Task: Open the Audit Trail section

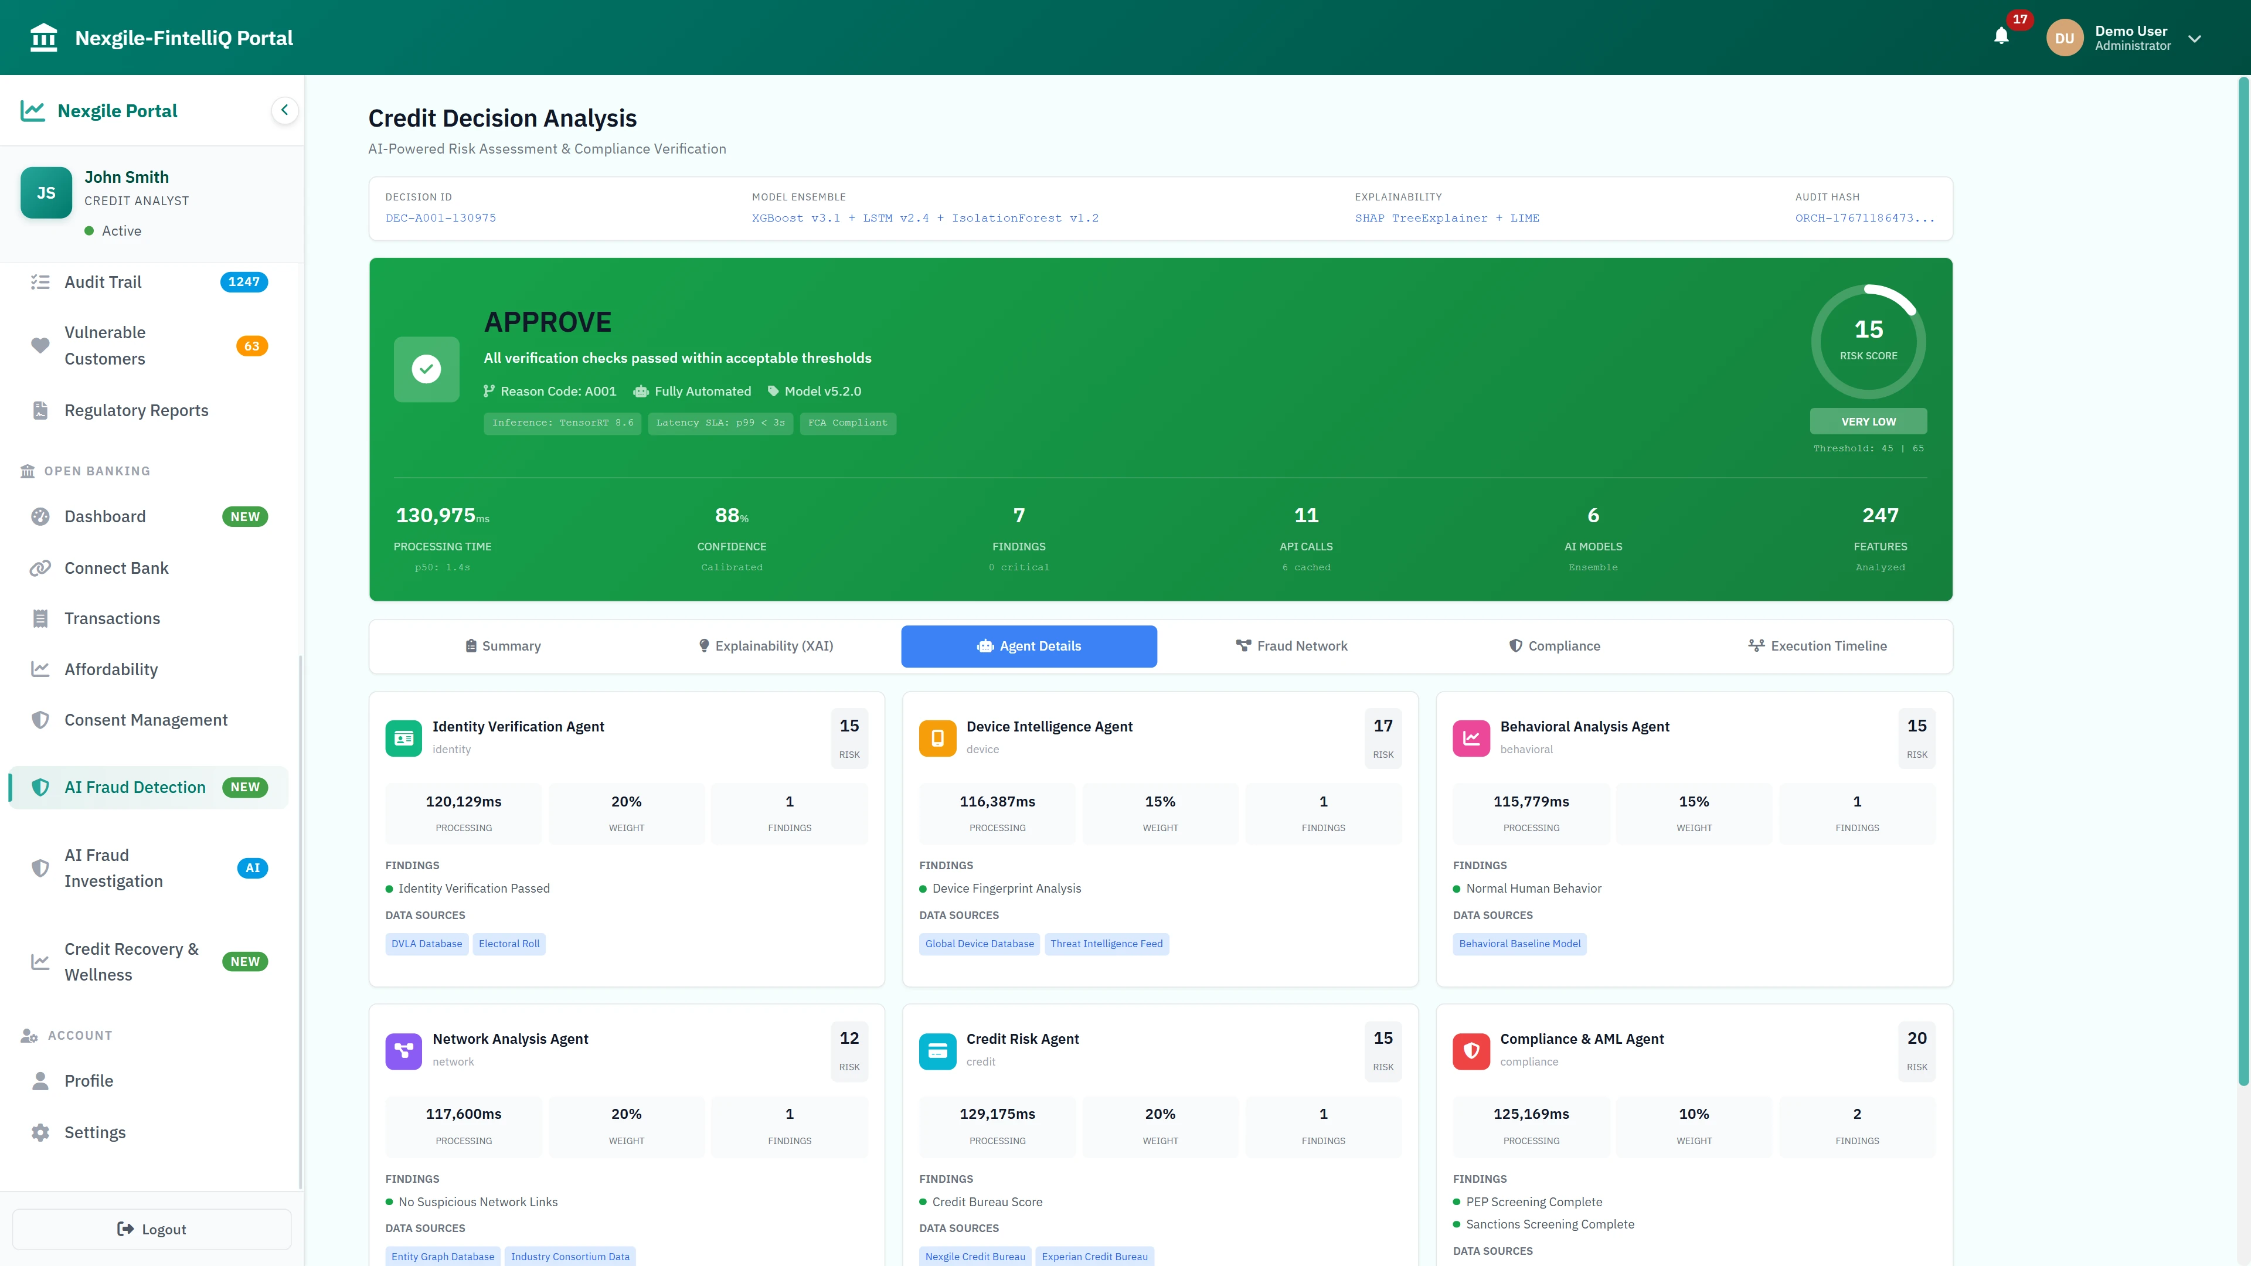Action: click(x=102, y=281)
